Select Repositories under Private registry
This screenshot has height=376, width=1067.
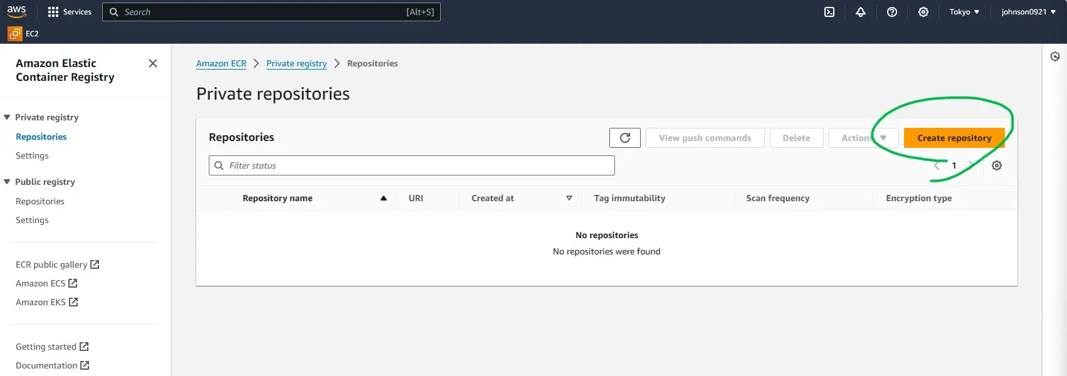[41, 137]
